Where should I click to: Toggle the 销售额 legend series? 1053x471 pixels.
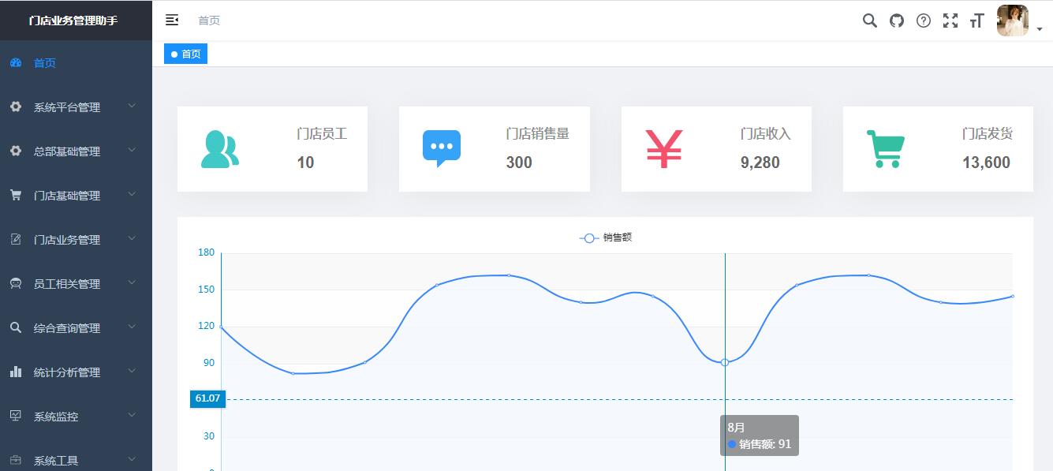click(606, 237)
